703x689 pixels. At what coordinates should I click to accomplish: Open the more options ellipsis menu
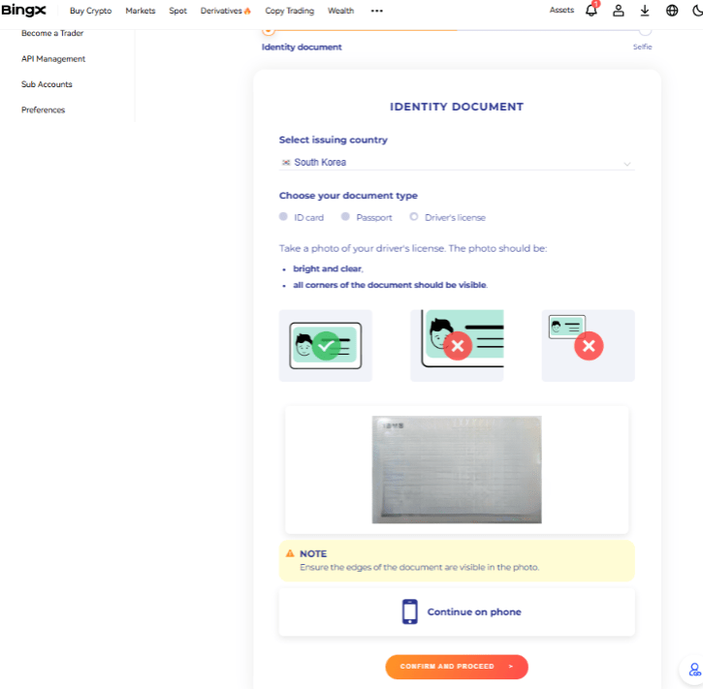coord(376,11)
